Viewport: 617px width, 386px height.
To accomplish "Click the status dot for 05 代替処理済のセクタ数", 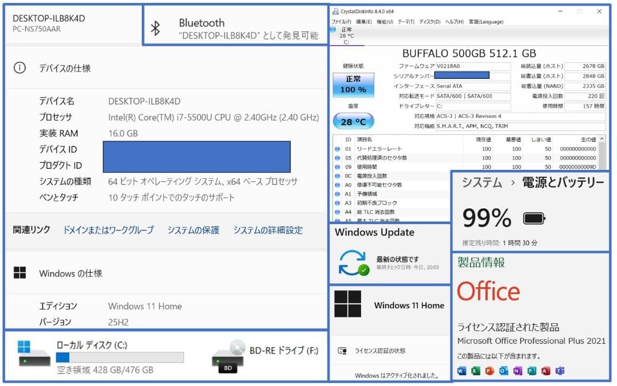I will point(338,158).
